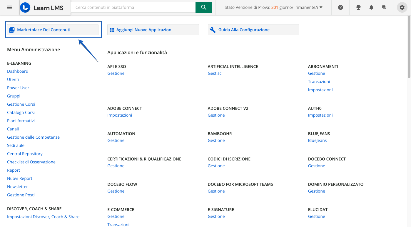411x227 pixels.
Task: Open Impostazioni Discover, Coach & Share
Action: (x=43, y=217)
